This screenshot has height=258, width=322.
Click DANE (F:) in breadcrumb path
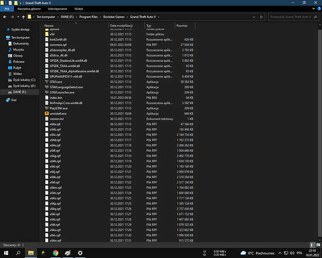pyautogui.click(x=67, y=17)
